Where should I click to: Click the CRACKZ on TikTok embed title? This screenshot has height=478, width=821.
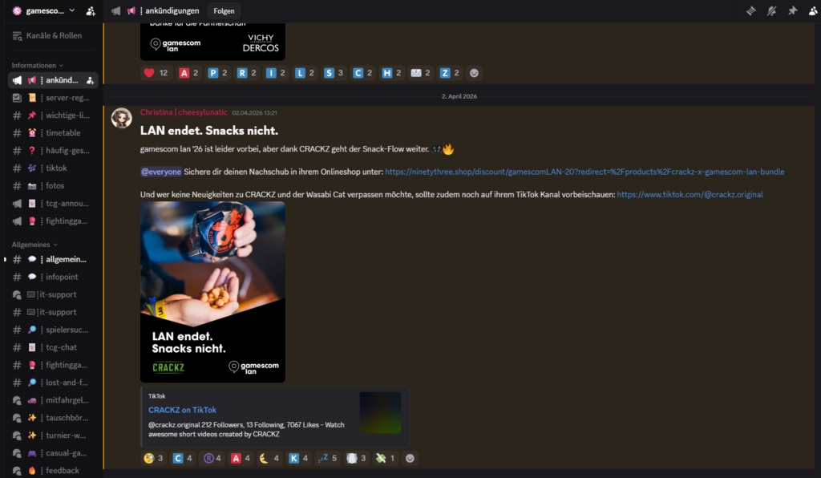pyautogui.click(x=182, y=410)
